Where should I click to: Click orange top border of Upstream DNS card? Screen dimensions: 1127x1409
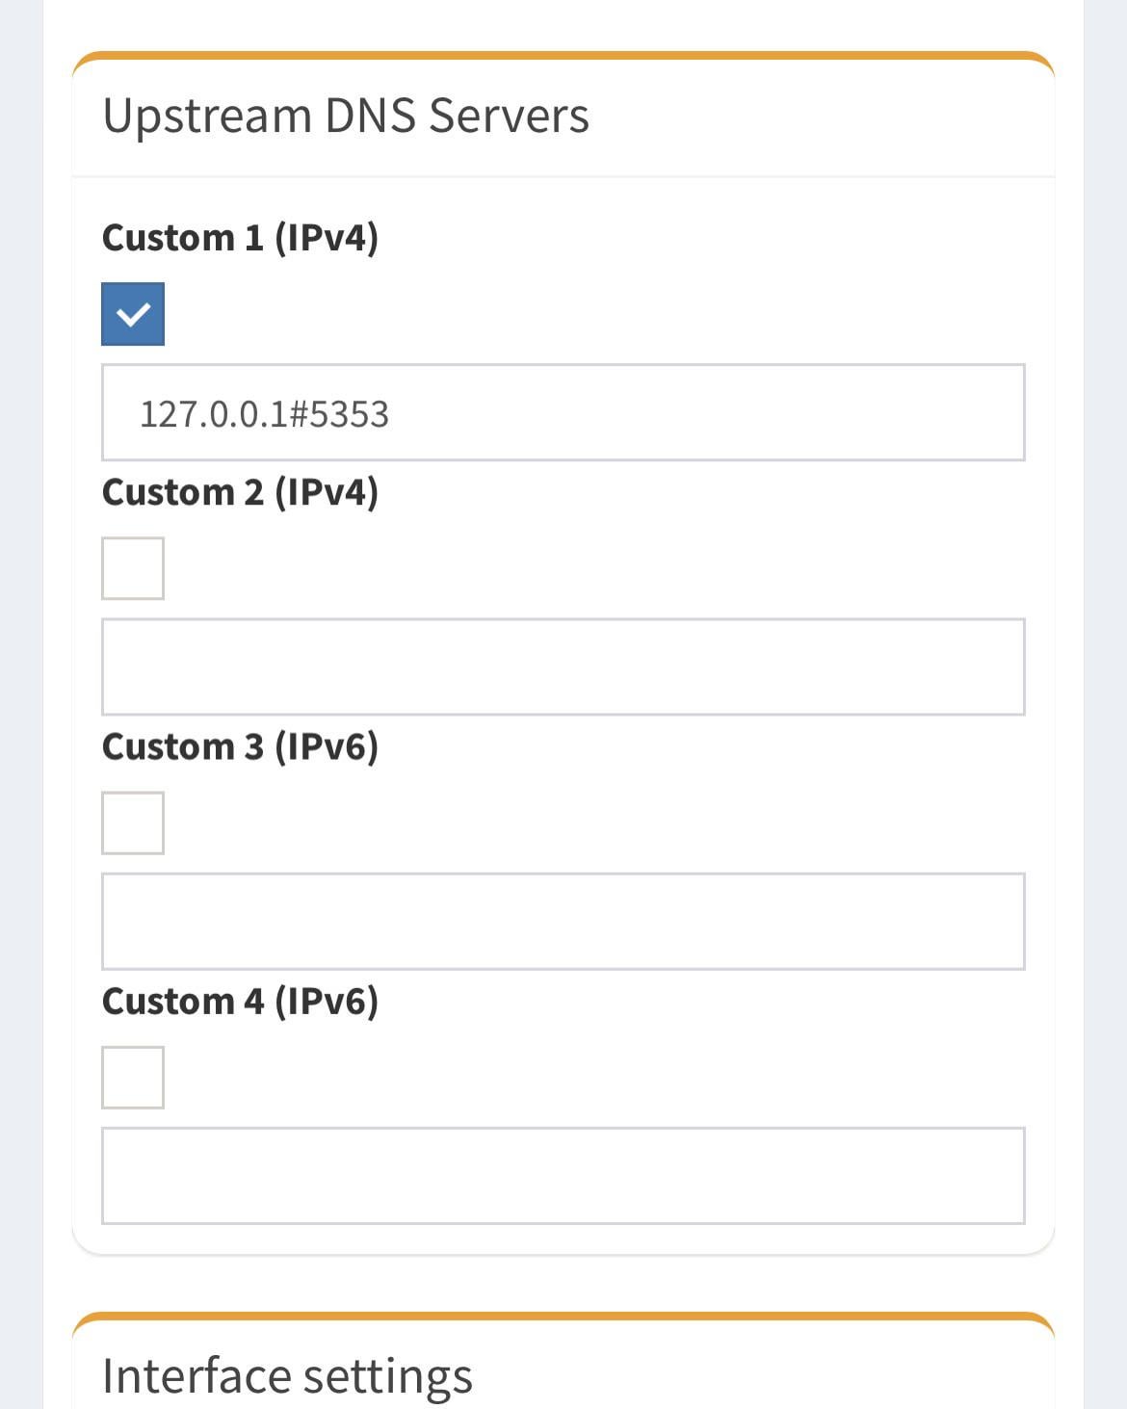point(563,56)
